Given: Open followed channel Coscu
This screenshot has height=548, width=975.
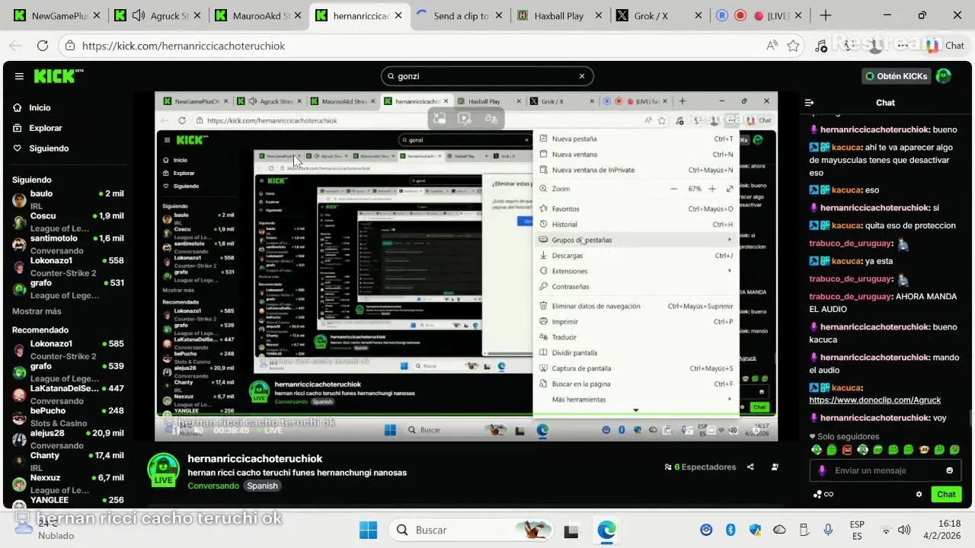Looking at the screenshot, I should [68, 221].
